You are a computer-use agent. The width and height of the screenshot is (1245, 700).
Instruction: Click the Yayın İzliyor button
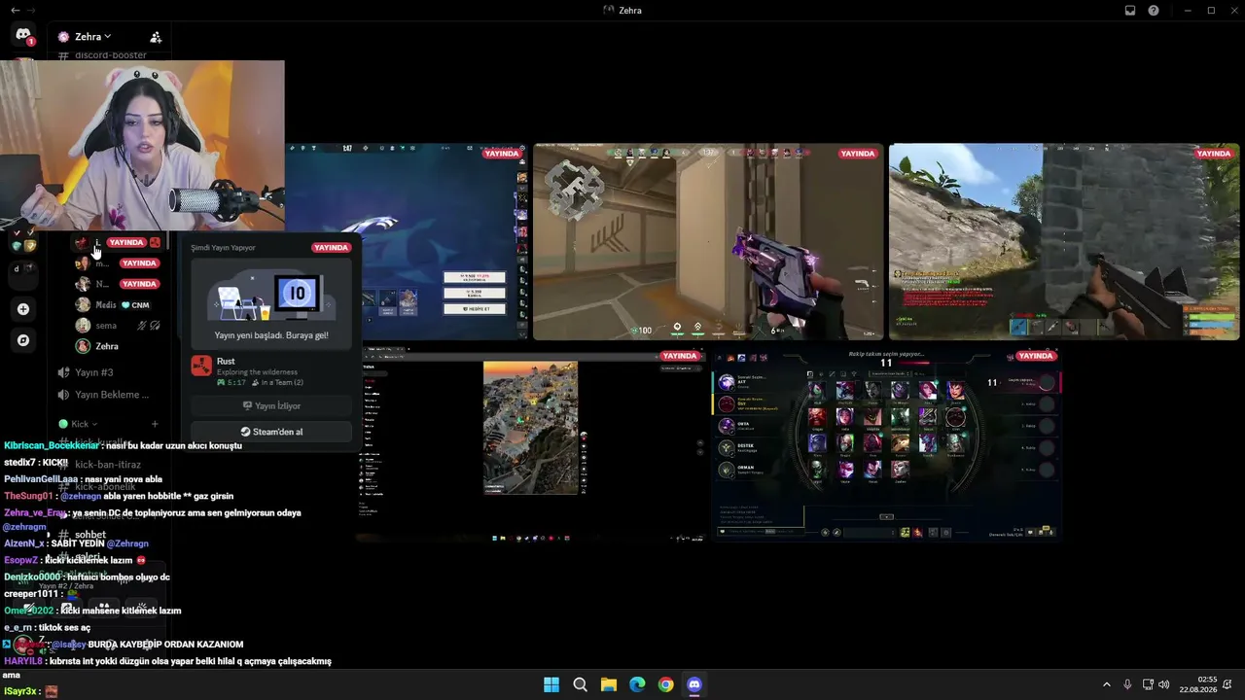pyautogui.click(x=271, y=406)
